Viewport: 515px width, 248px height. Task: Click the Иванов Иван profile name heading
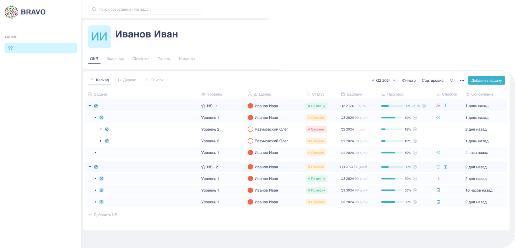coord(146,34)
